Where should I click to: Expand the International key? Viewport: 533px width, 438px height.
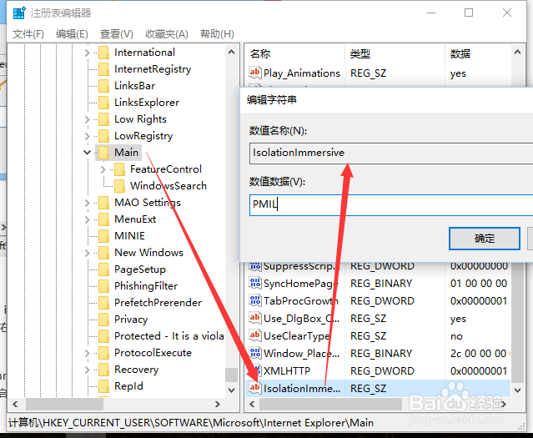pos(87,53)
